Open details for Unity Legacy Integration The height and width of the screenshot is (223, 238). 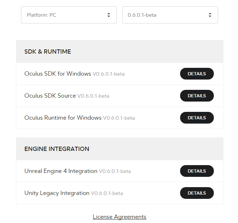click(197, 193)
